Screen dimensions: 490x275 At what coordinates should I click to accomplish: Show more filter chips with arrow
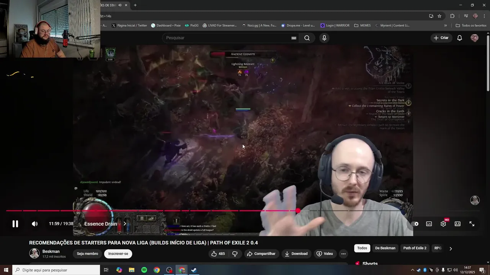coord(451,249)
